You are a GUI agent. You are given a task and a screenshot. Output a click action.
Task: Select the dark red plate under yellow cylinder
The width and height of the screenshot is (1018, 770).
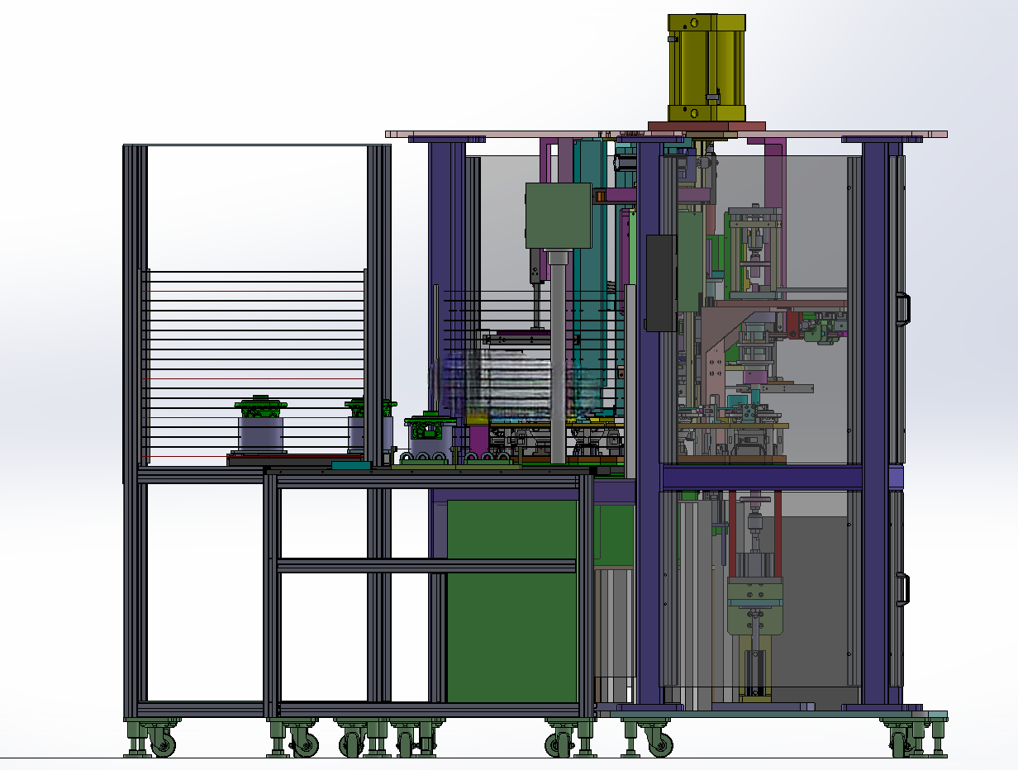706,126
